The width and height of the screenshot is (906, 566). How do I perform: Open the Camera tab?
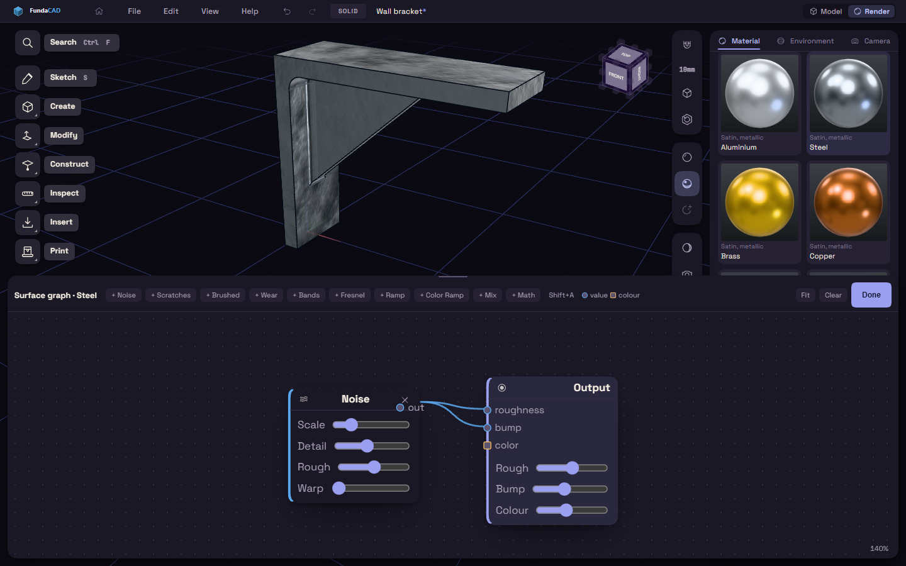[x=871, y=41]
